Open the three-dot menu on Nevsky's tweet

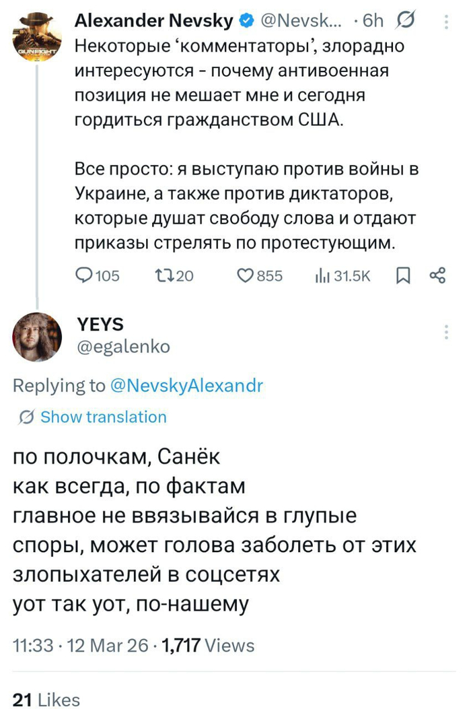tap(445, 20)
